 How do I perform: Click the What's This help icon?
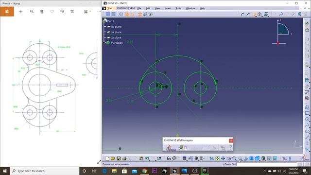coord(159,158)
